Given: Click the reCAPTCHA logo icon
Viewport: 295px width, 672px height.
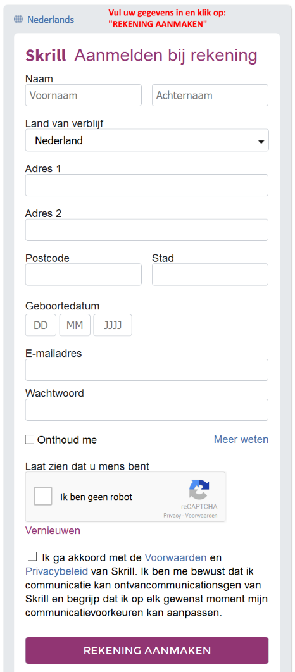Looking at the screenshot, I should (x=199, y=490).
